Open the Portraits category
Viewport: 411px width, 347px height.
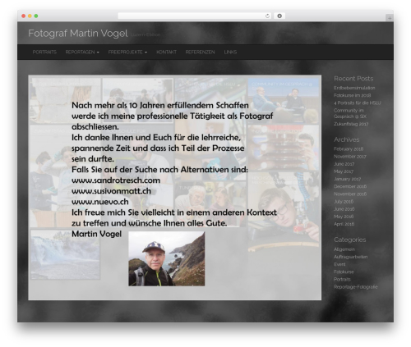click(x=342, y=279)
